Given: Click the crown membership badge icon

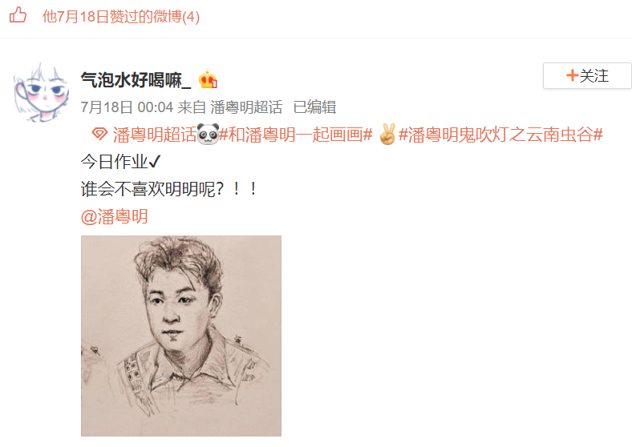Looking at the screenshot, I should [208, 80].
